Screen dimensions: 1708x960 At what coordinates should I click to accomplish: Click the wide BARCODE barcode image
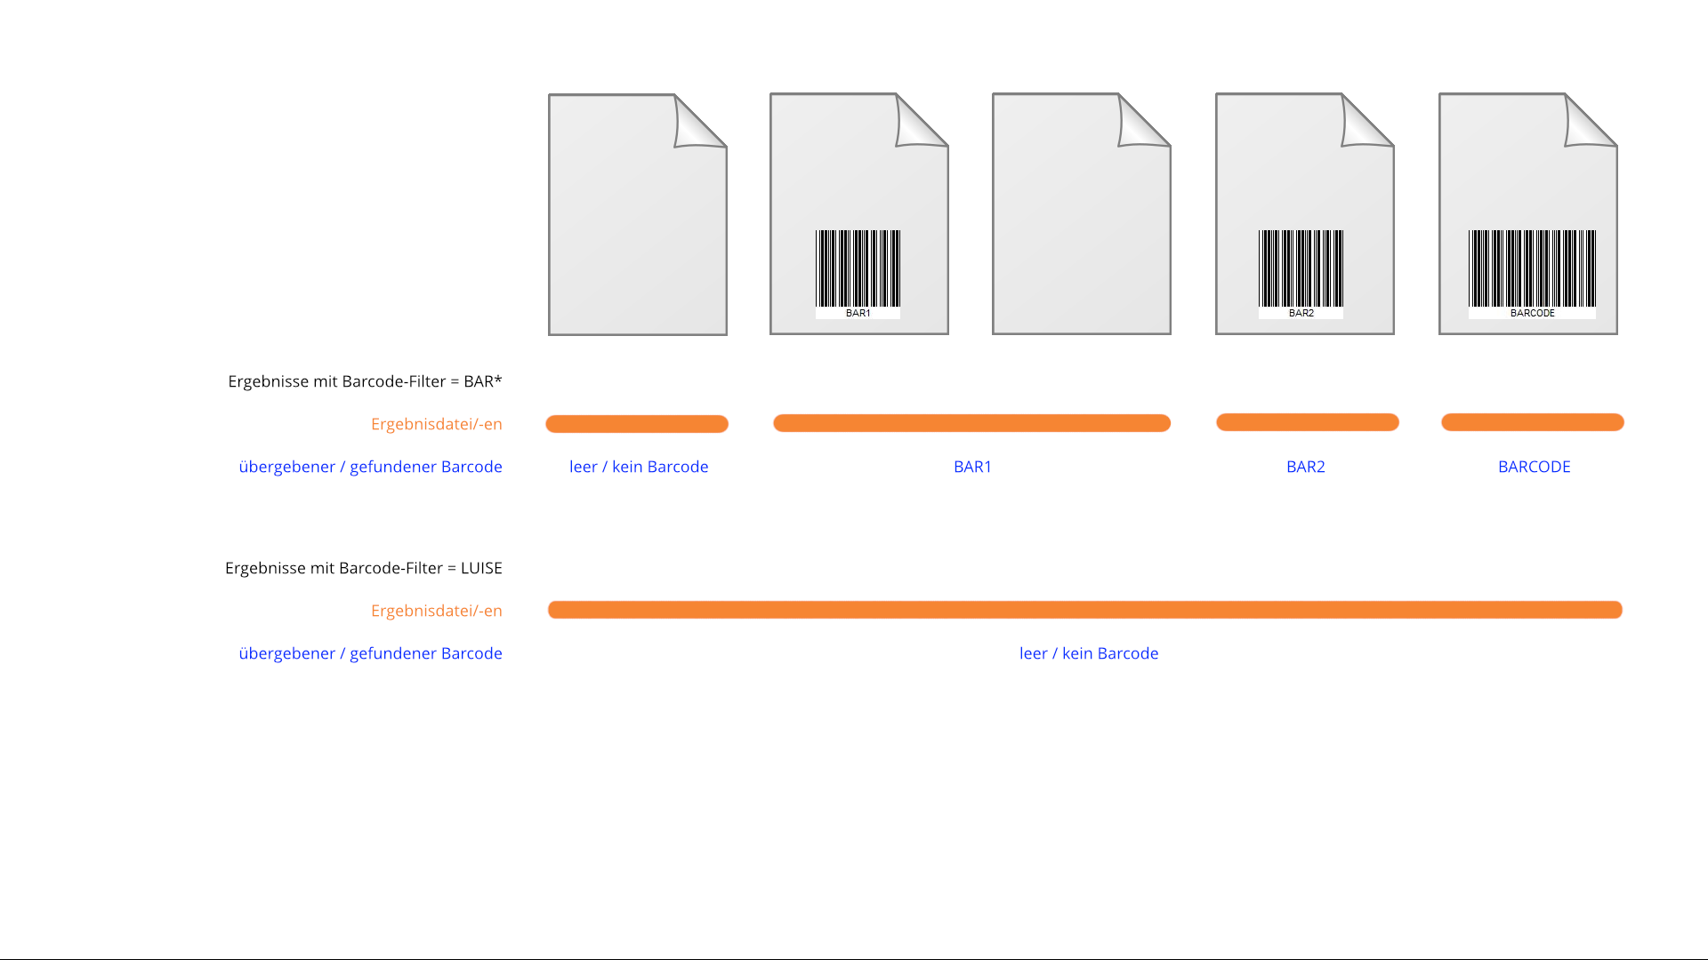click(x=1532, y=269)
